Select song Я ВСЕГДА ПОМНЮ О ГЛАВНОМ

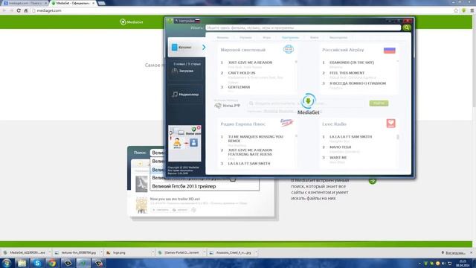(358, 83)
